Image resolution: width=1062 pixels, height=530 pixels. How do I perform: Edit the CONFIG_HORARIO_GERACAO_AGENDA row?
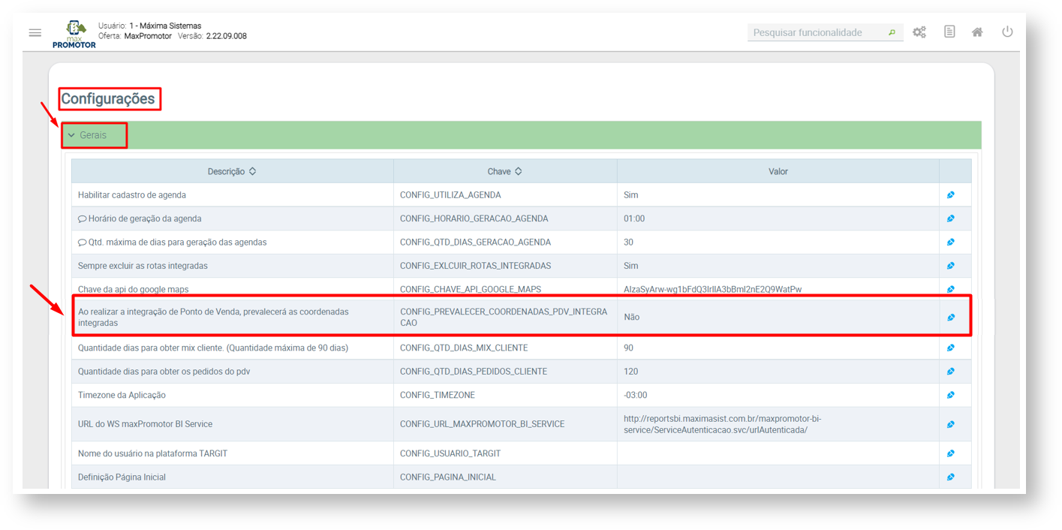click(x=950, y=218)
